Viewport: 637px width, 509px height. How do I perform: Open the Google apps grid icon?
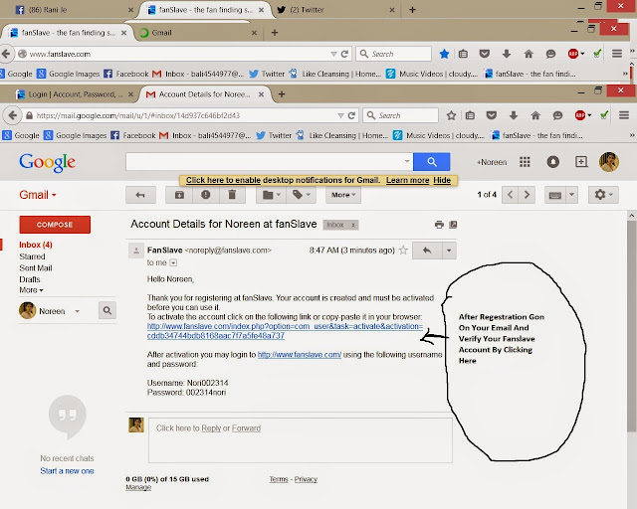[525, 162]
